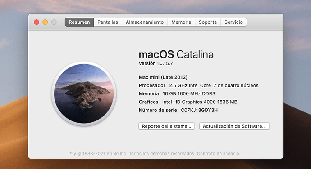The image size is (311, 169).
Task: Click Intel HD Graphics 4000 1536 MB
Action: click(x=200, y=102)
